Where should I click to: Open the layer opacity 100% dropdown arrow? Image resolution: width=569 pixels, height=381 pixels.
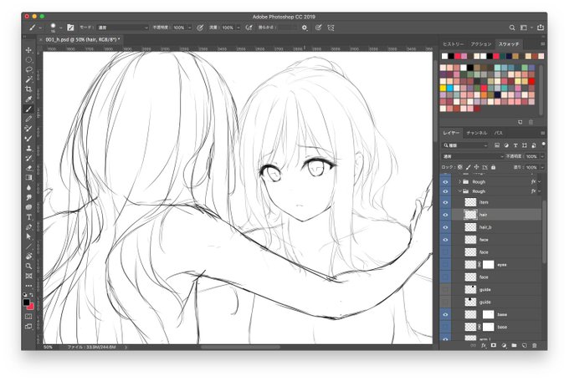pos(542,156)
